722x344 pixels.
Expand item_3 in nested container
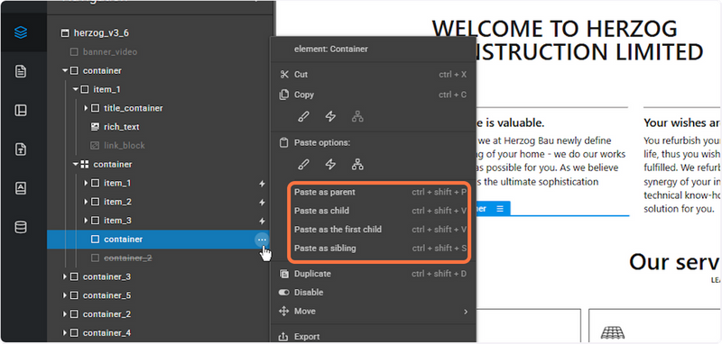[x=86, y=221]
